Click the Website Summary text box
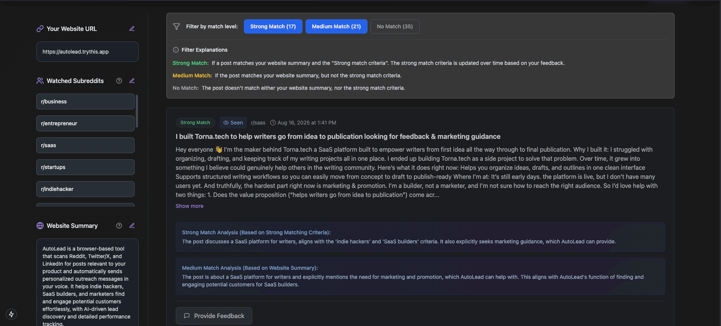This screenshot has width=721, height=326. click(x=87, y=282)
